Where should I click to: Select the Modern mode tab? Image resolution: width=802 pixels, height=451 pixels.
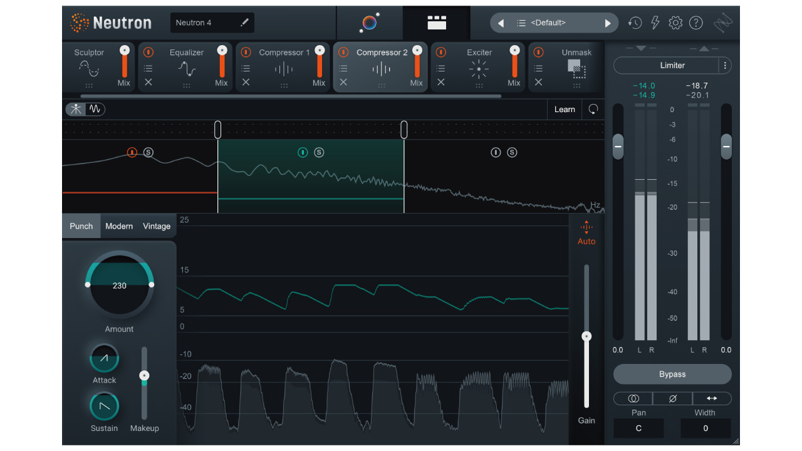click(x=119, y=226)
